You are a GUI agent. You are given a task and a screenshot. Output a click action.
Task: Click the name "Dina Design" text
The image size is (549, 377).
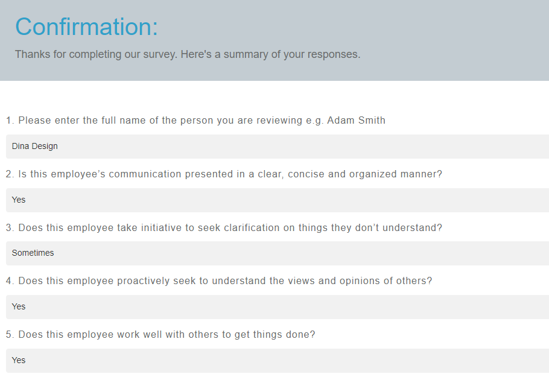[34, 146]
